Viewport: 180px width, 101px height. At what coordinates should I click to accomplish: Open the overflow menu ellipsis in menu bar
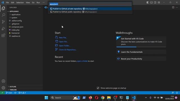coord(44,3)
